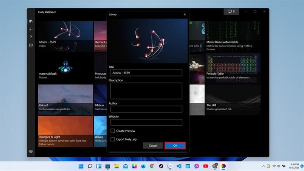Select the Matrix Rain Customizable wallpaper
304x171 pixels.
233,36
